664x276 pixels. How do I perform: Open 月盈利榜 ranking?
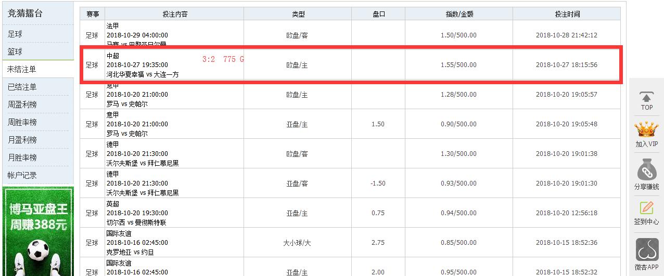[x=22, y=140]
